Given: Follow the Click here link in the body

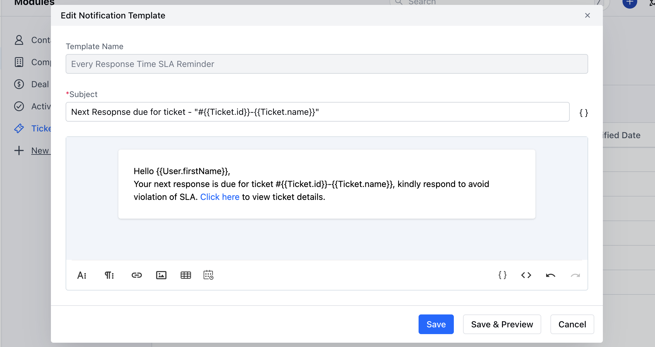Looking at the screenshot, I should click(x=220, y=197).
